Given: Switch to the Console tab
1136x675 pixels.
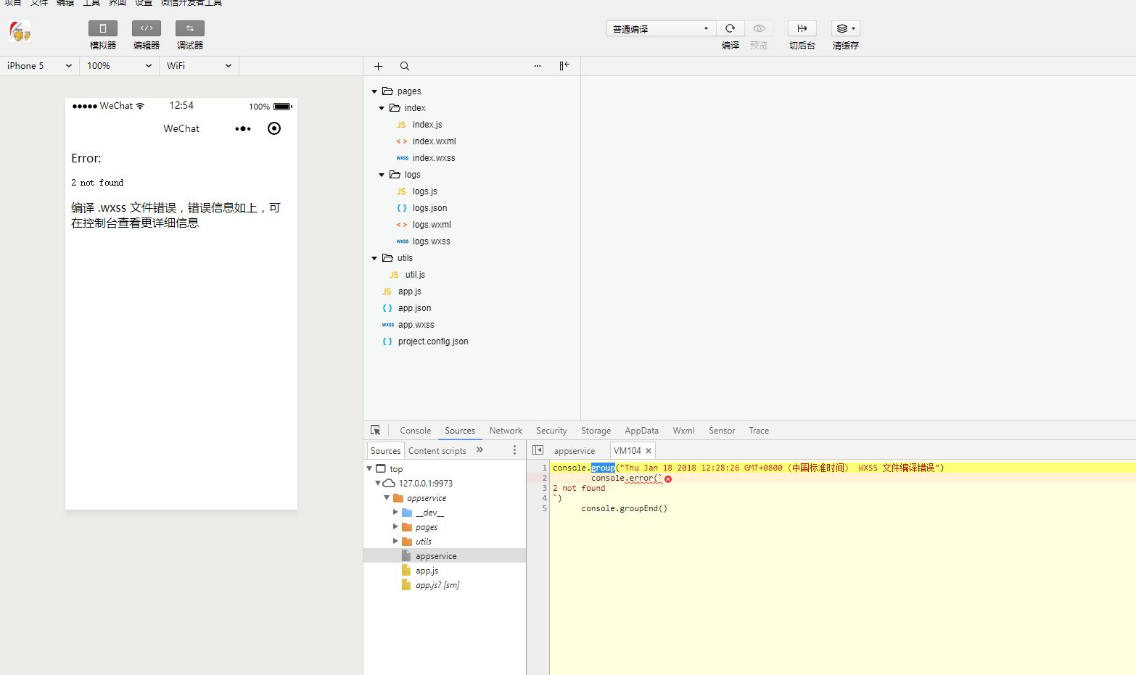Looking at the screenshot, I should [x=415, y=431].
